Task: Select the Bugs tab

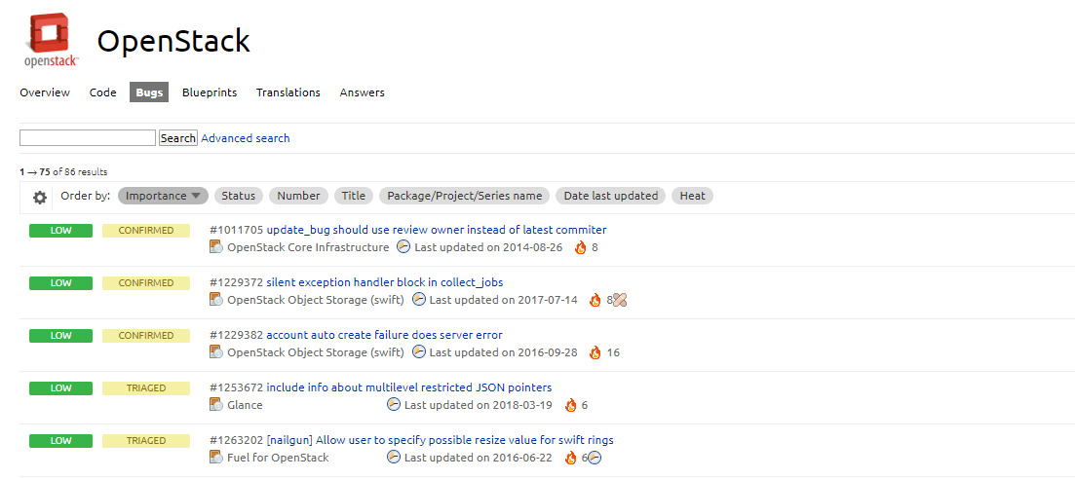Action: tap(149, 92)
